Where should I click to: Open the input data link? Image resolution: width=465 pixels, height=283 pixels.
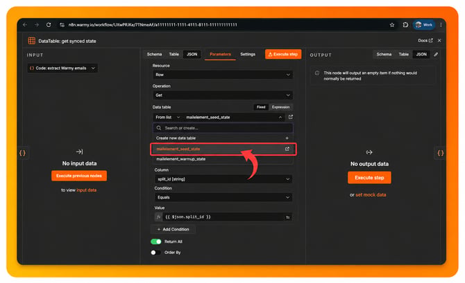[x=87, y=190]
